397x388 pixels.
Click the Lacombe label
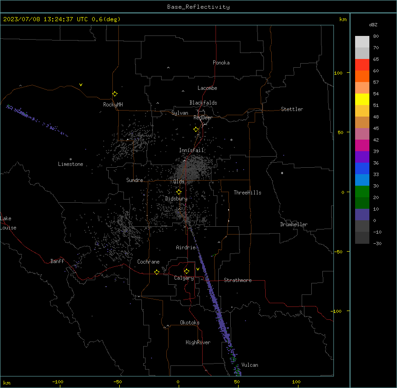coord(207,88)
